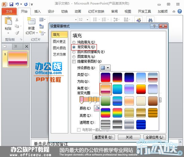Expand the Paste dropdown arrow

(8, 33)
